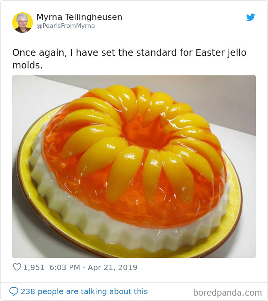Image resolution: width=268 pixels, height=301 pixels.
Task: Click the "Once again" opening words of tweet
Action: pyautogui.click(x=39, y=53)
